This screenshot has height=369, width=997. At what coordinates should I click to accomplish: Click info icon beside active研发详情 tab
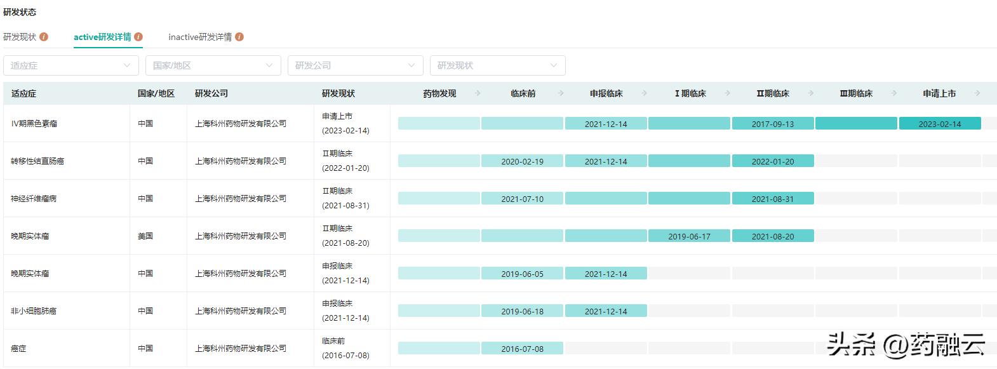138,37
